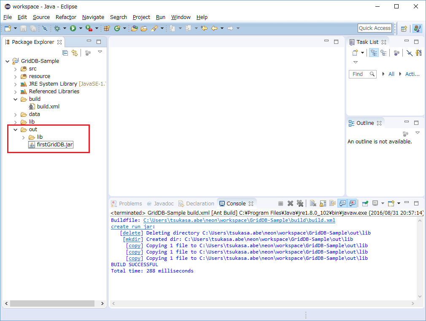The image size is (426, 321).
Task: Click the New wizard icon in main toolbar
Action: (8, 28)
